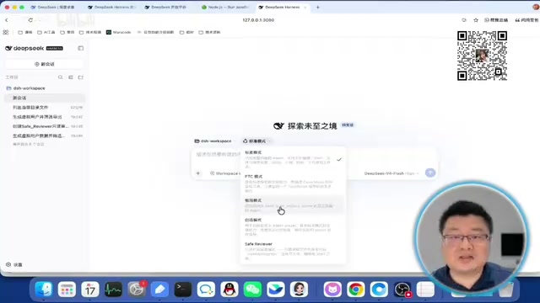Open Terminal from the dock
Screen dimensions: 540x303
pyautogui.click(x=183, y=290)
